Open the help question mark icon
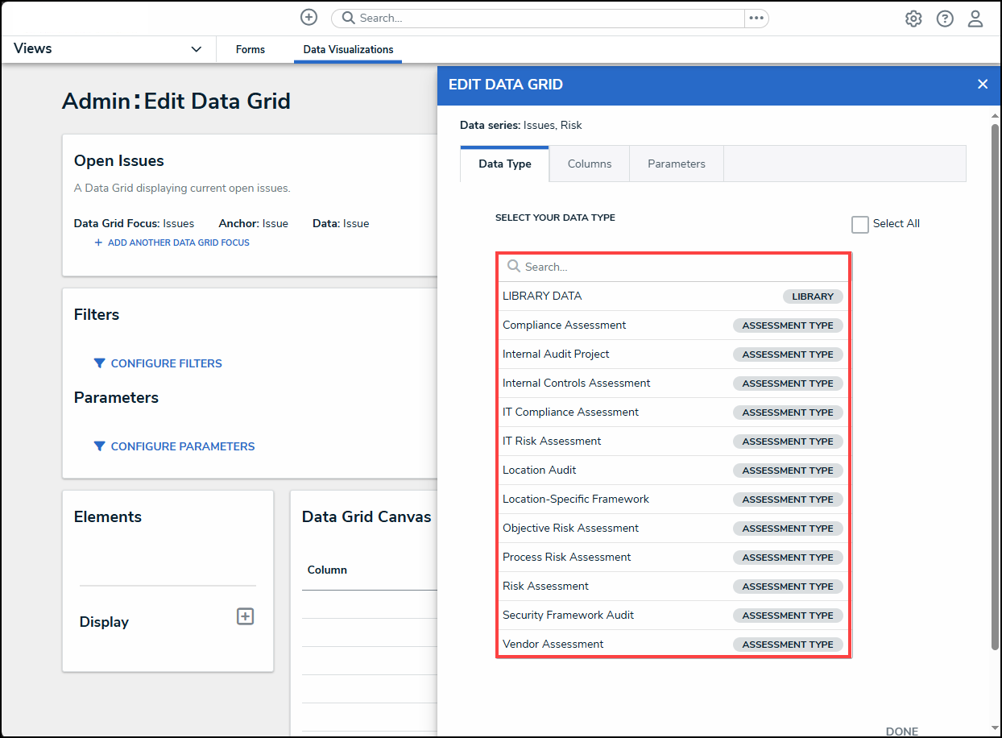The height and width of the screenshot is (738, 1002). coord(945,19)
